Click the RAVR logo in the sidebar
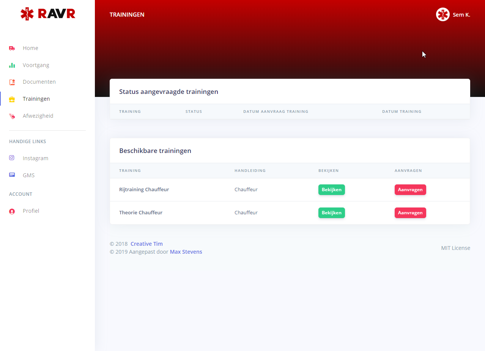Viewport: 485px width, 351px height. 47,14
